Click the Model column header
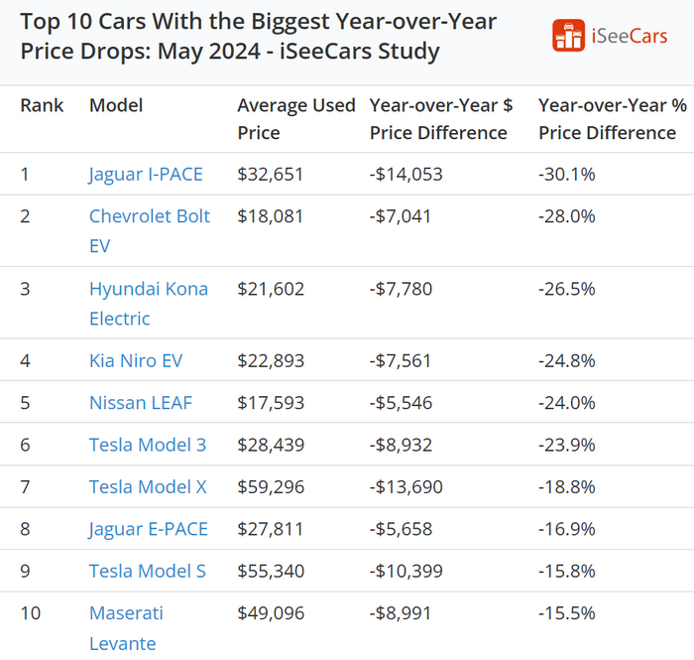This screenshot has height=660, width=694. click(116, 105)
